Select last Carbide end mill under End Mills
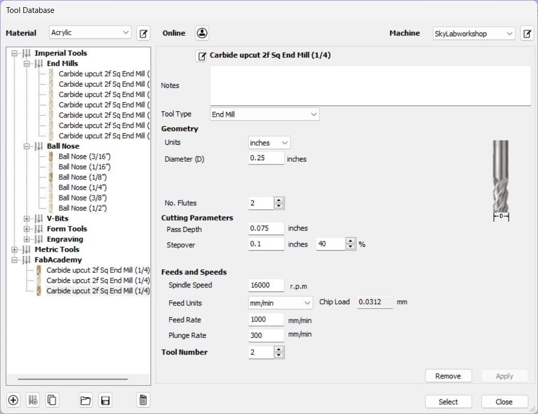 (104, 136)
